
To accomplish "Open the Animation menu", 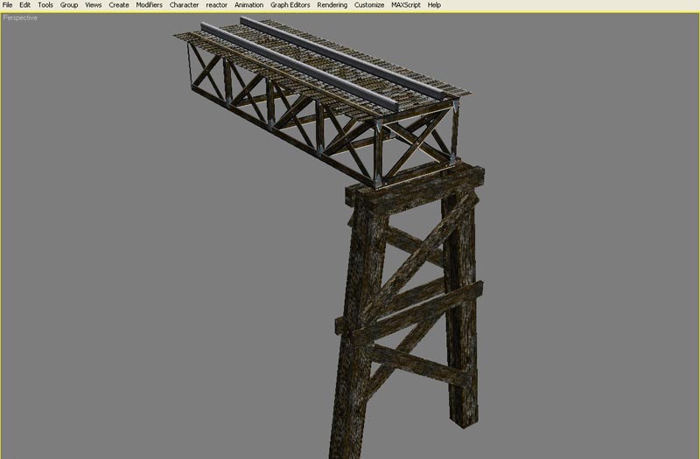I will coord(248,5).
